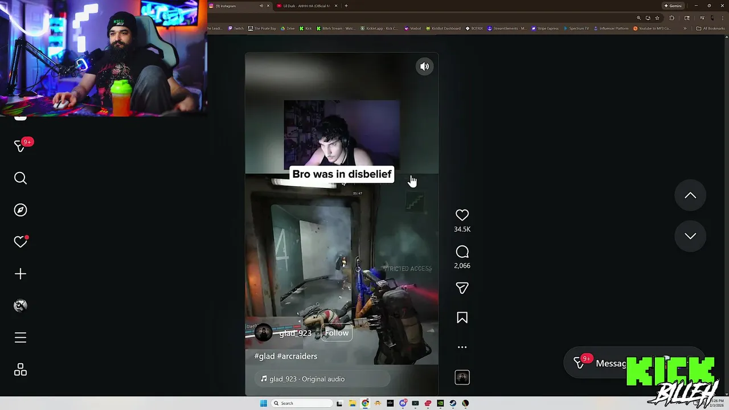Open sidebar hamburger More menu
Image resolution: width=729 pixels, height=410 pixels.
coord(21,338)
